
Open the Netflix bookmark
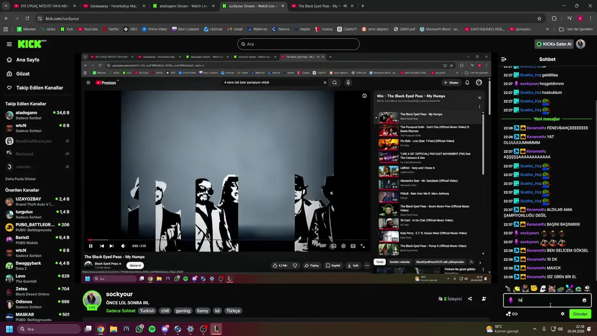110,29
